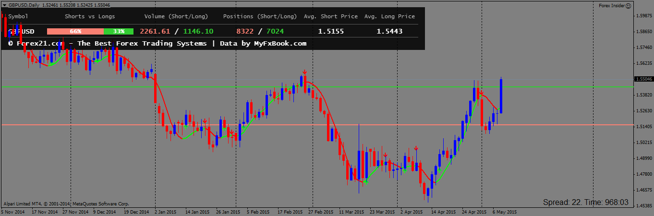Select the green horizontal average long price line
654x216 pixels.
[x=317, y=86]
